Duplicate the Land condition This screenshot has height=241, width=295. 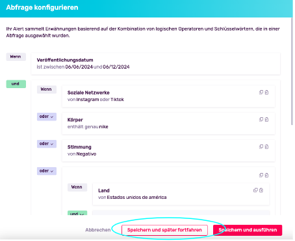(x=255, y=190)
